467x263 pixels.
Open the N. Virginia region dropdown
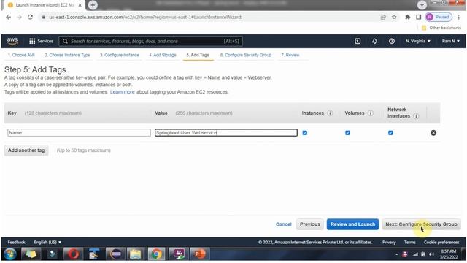pos(418,41)
